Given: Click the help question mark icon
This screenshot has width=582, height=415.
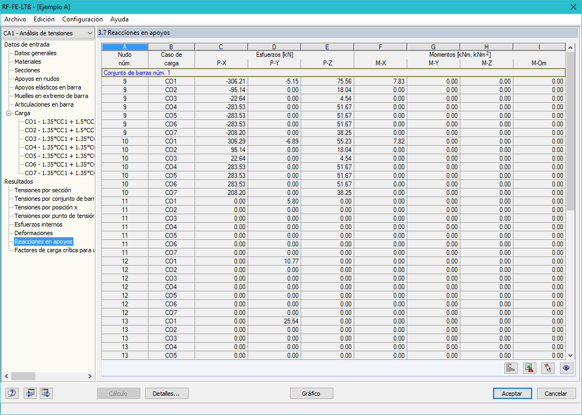Looking at the screenshot, I should click(x=12, y=393).
